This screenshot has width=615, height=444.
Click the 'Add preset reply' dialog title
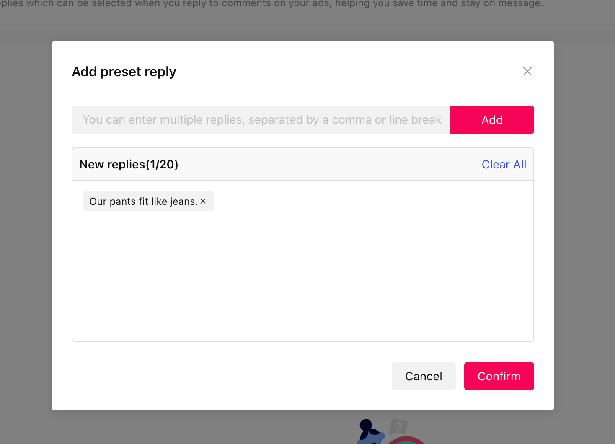pyautogui.click(x=124, y=72)
